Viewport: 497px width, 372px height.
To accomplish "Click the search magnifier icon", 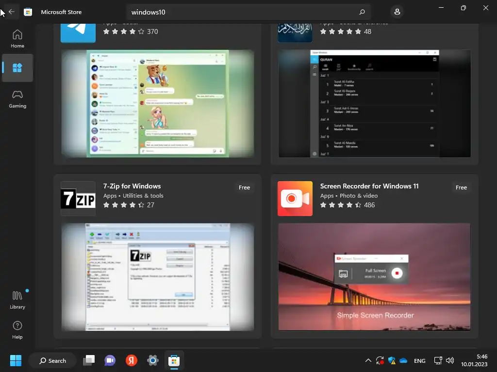I will (362, 12).
